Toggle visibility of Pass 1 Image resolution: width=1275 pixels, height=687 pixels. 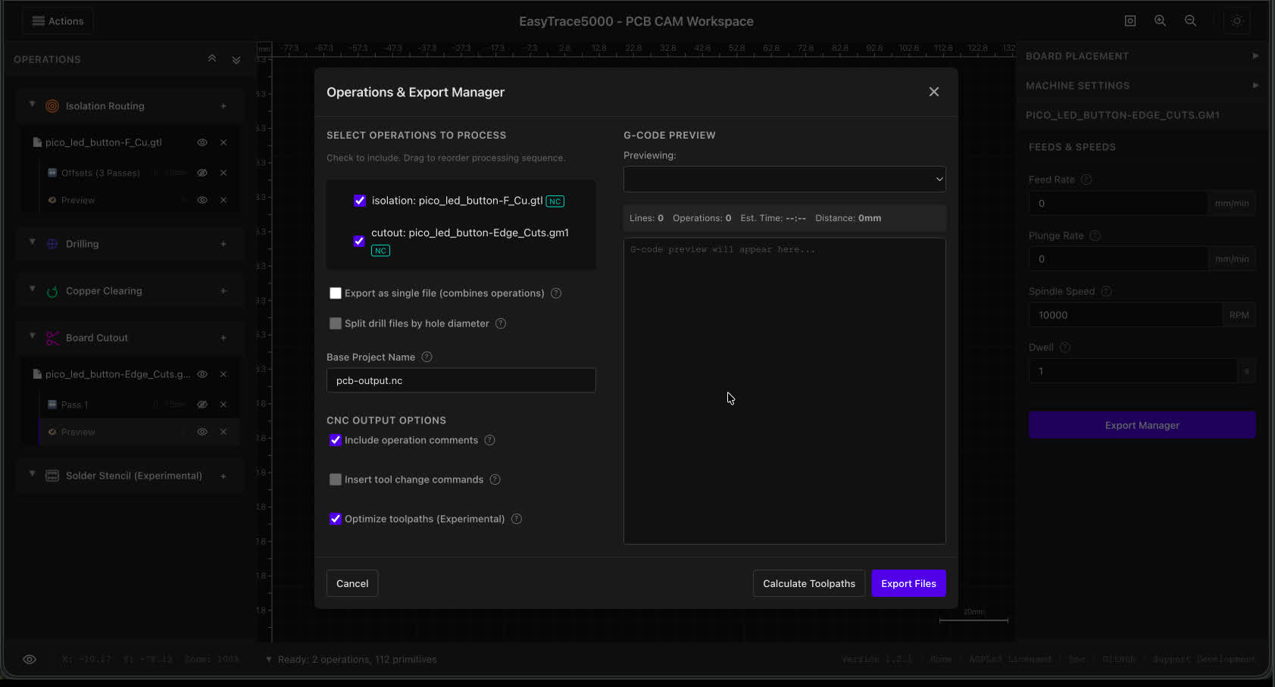coord(202,404)
